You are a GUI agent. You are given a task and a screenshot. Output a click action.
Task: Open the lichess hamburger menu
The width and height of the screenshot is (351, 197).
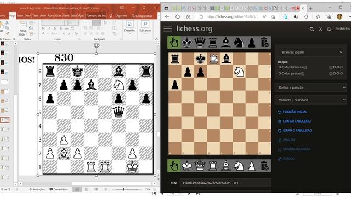pyautogui.click(x=167, y=28)
